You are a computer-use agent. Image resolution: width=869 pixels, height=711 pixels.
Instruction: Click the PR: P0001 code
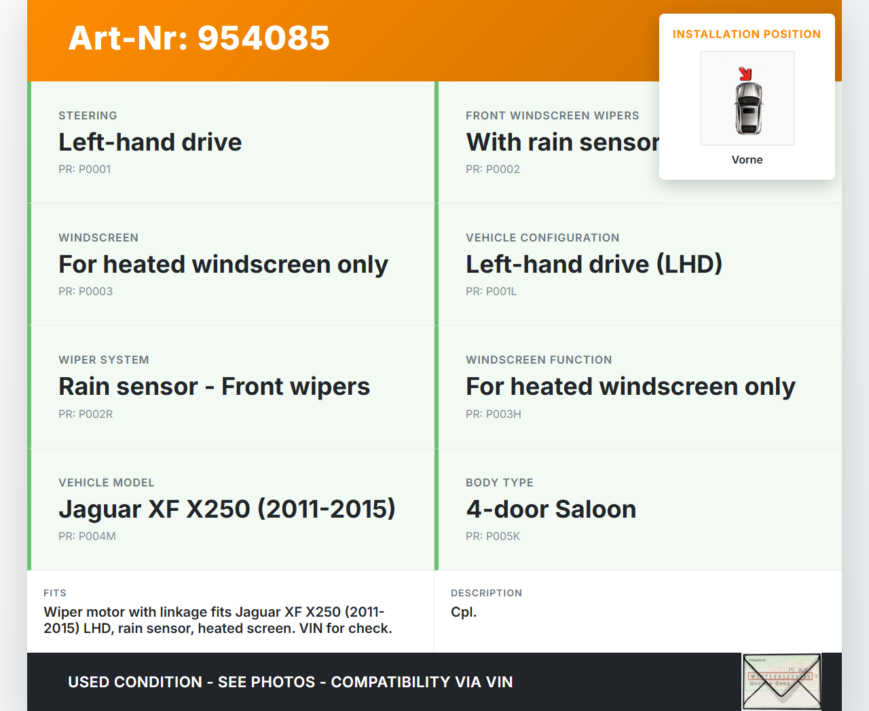pyautogui.click(x=84, y=170)
